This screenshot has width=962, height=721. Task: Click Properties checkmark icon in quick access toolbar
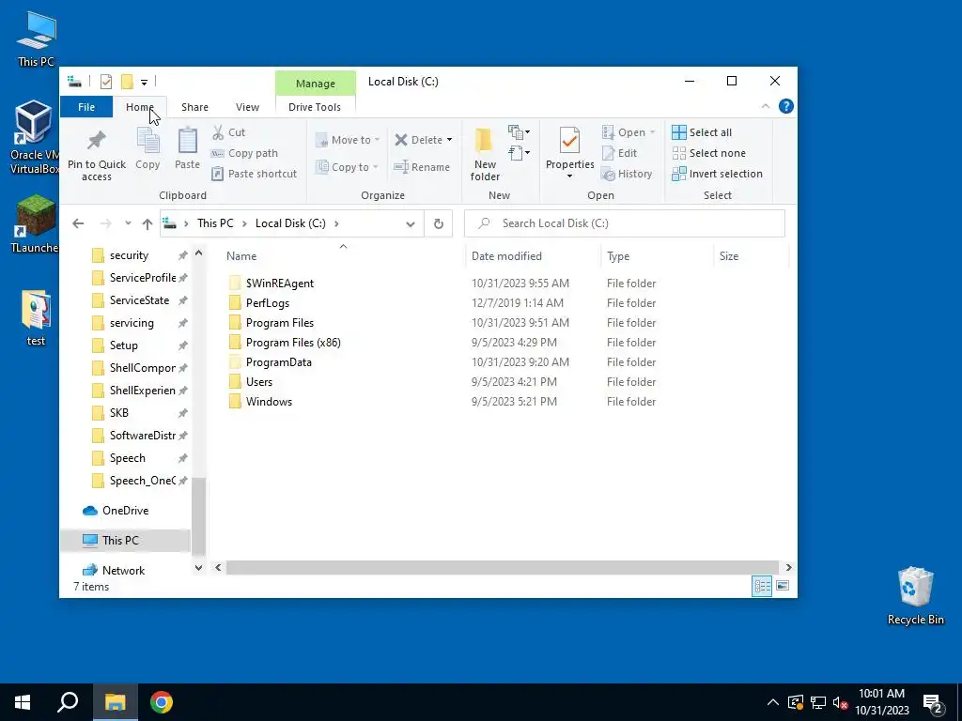coord(106,82)
